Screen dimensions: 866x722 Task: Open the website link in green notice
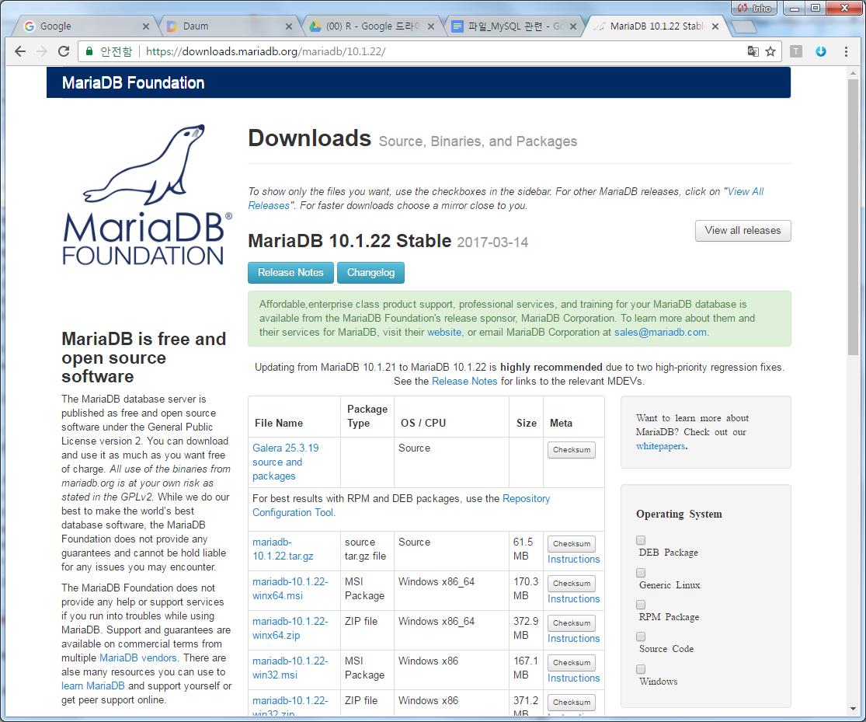444,333
